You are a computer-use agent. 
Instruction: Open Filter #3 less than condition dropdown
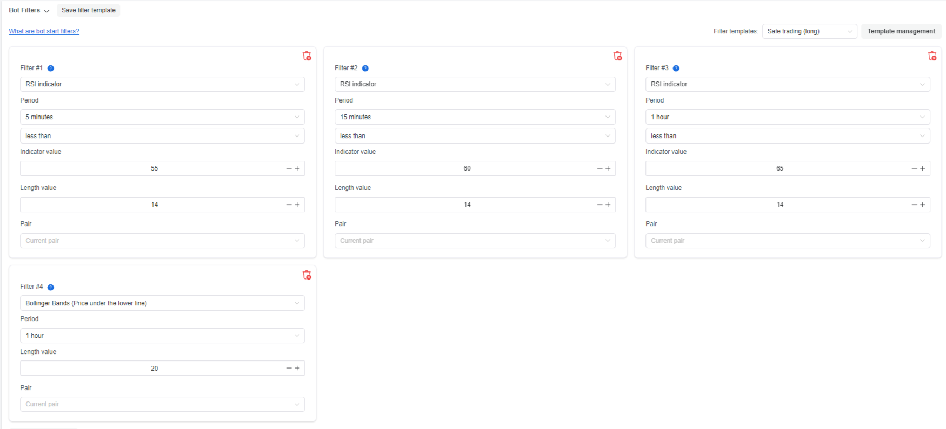[788, 136]
